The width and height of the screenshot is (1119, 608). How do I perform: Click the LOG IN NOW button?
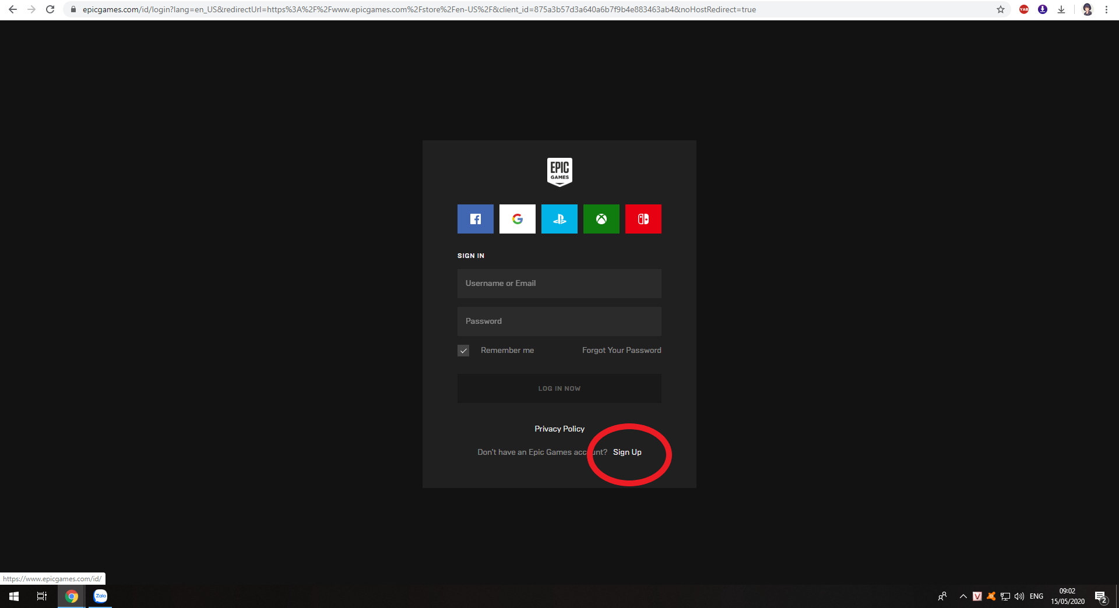pos(559,388)
